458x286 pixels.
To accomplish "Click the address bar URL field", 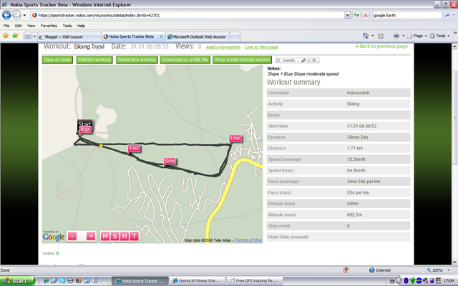I will click(187, 15).
